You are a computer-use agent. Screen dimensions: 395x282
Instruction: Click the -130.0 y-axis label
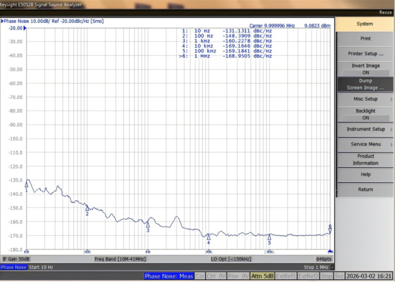coord(15,180)
